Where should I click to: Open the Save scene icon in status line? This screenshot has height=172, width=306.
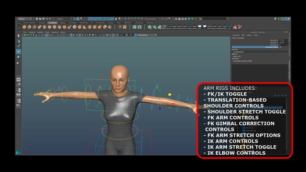point(44,19)
